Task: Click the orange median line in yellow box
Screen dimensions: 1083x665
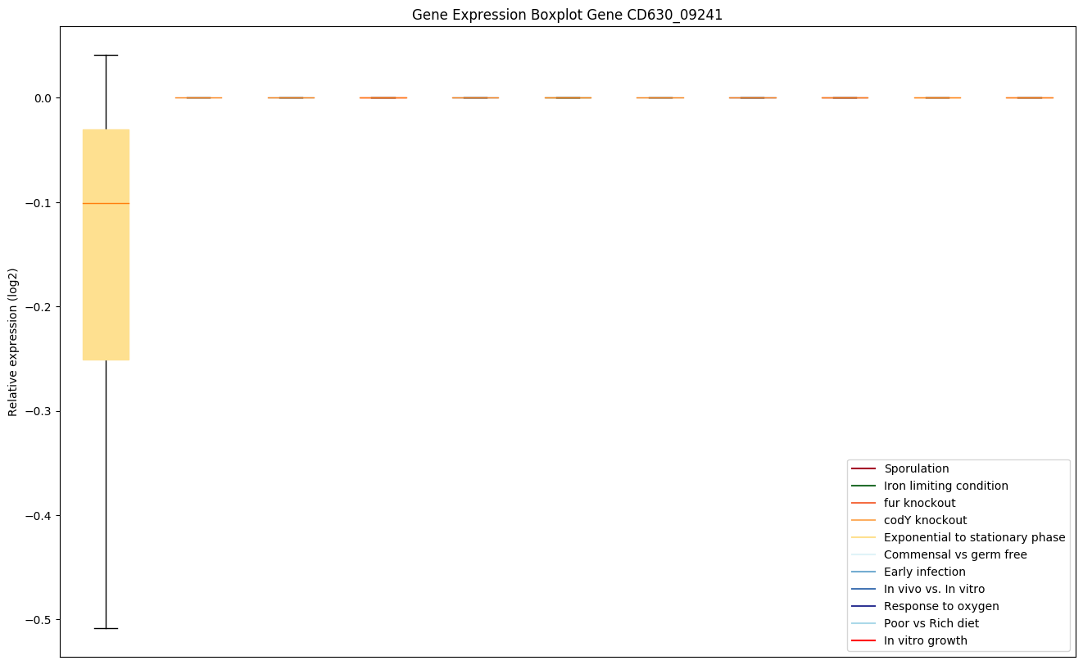Action: click(106, 203)
